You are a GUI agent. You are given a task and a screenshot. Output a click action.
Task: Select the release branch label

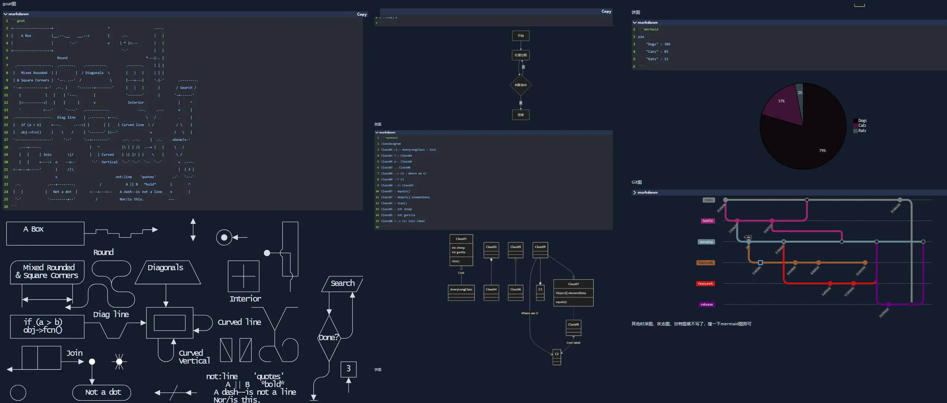707,304
